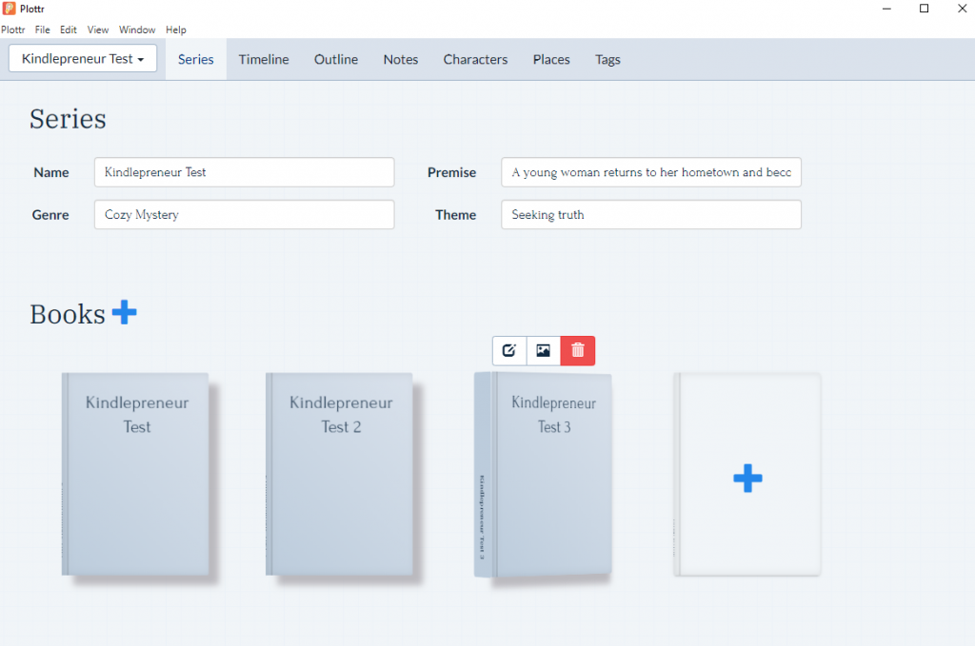Open the View menu
This screenshot has width=975, height=646.
click(x=98, y=29)
